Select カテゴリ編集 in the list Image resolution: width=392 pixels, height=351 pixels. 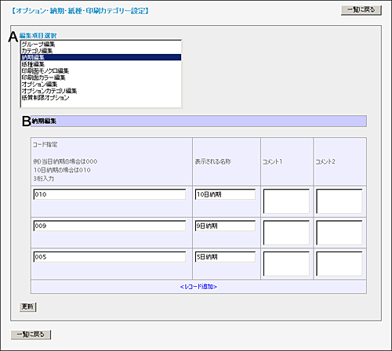pos(101,51)
